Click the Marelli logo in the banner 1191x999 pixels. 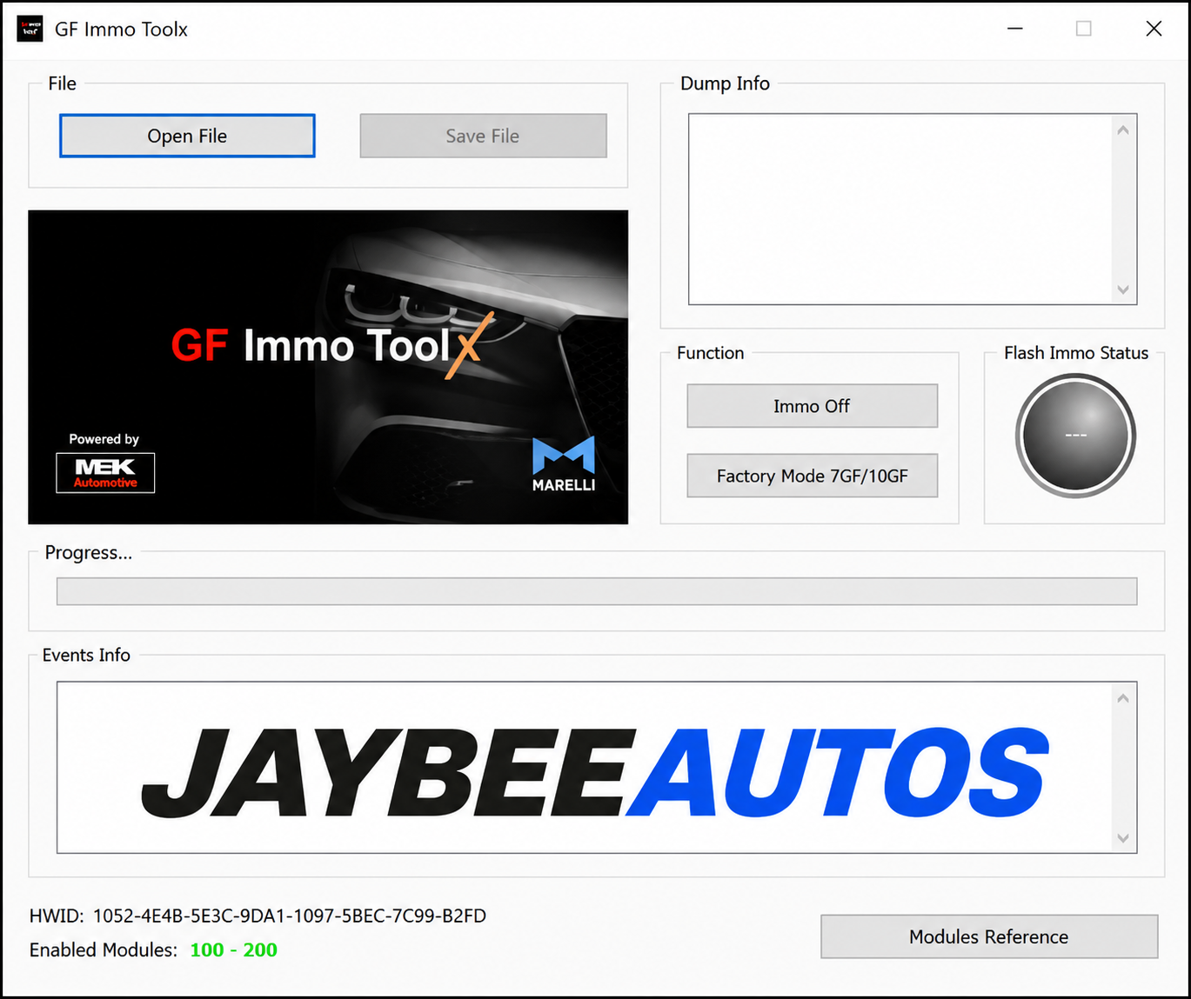564,464
